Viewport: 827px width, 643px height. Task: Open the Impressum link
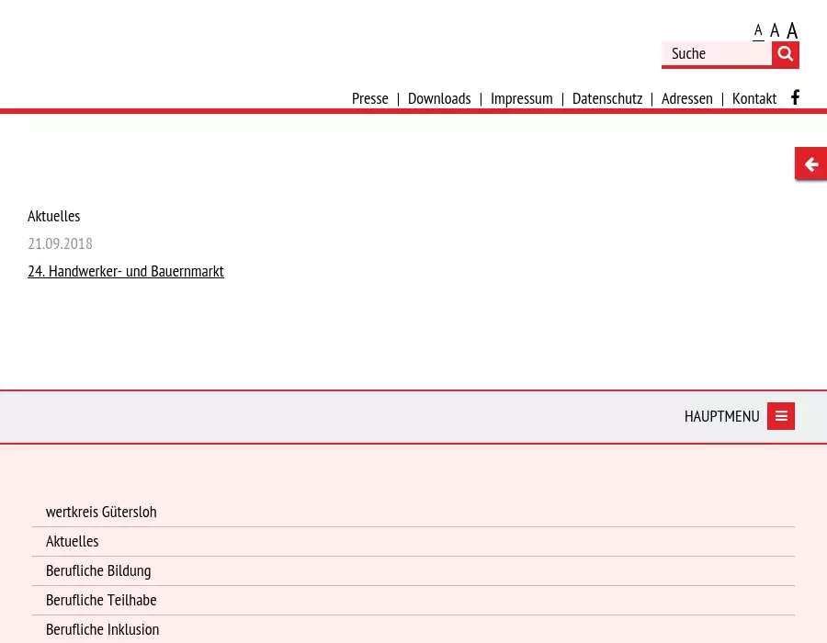[522, 98]
